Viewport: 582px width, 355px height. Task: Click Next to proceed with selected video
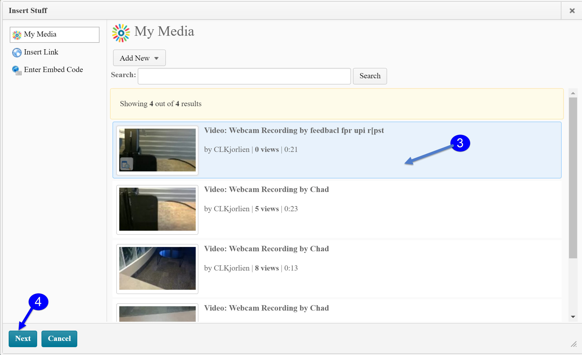pos(23,338)
